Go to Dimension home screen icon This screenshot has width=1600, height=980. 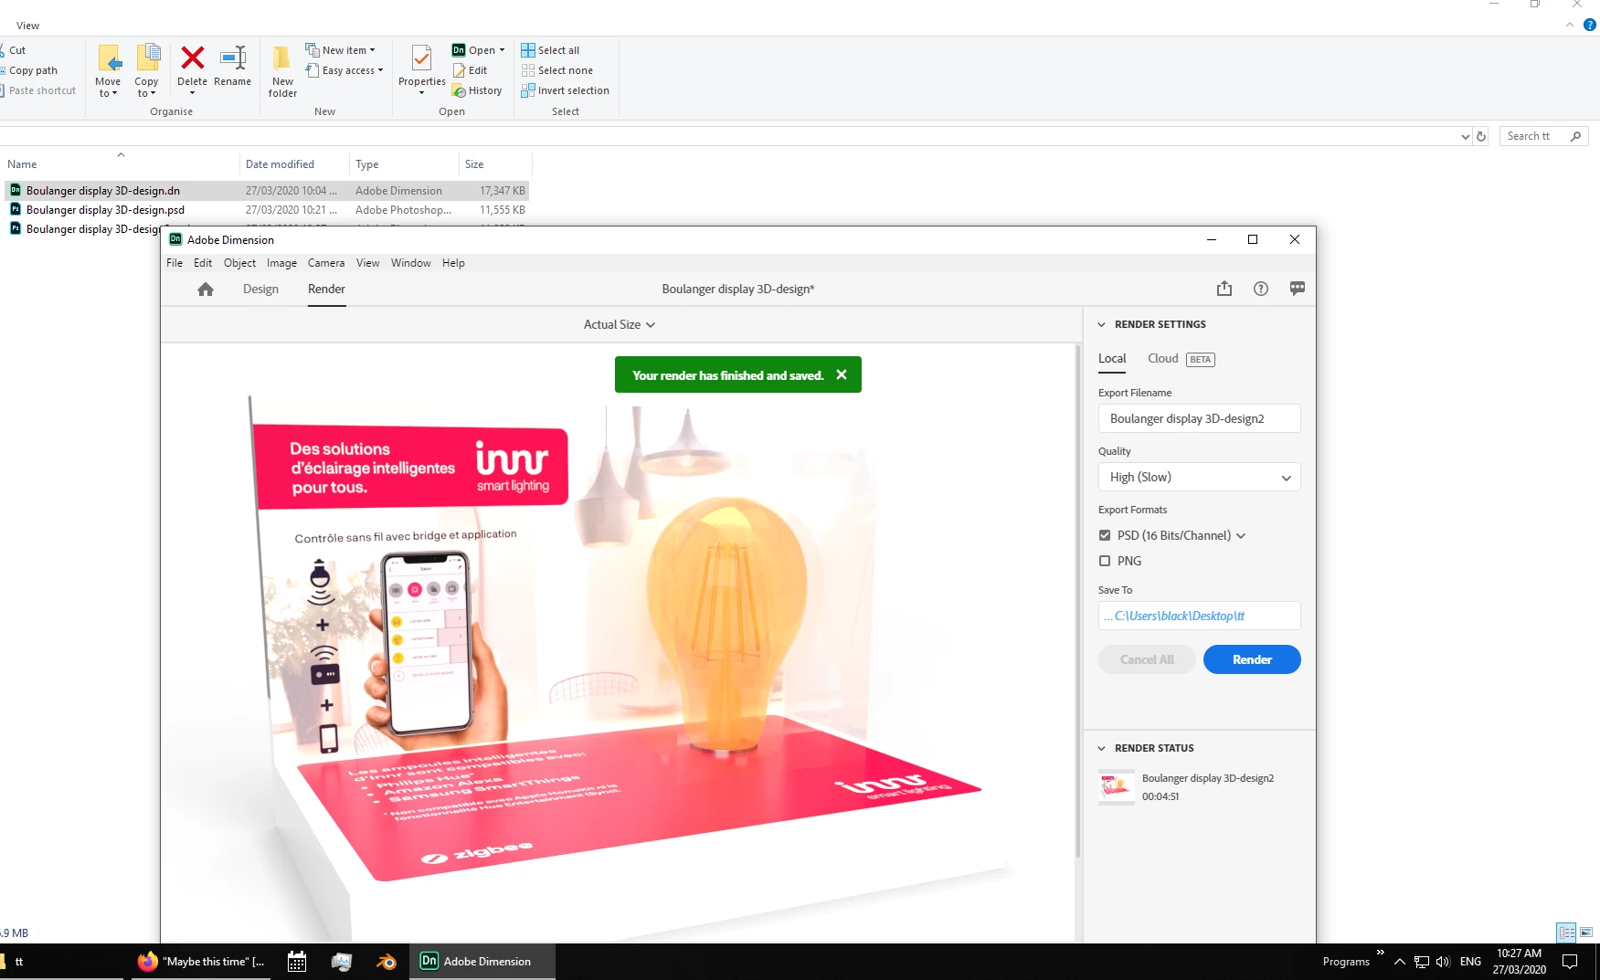(206, 290)
